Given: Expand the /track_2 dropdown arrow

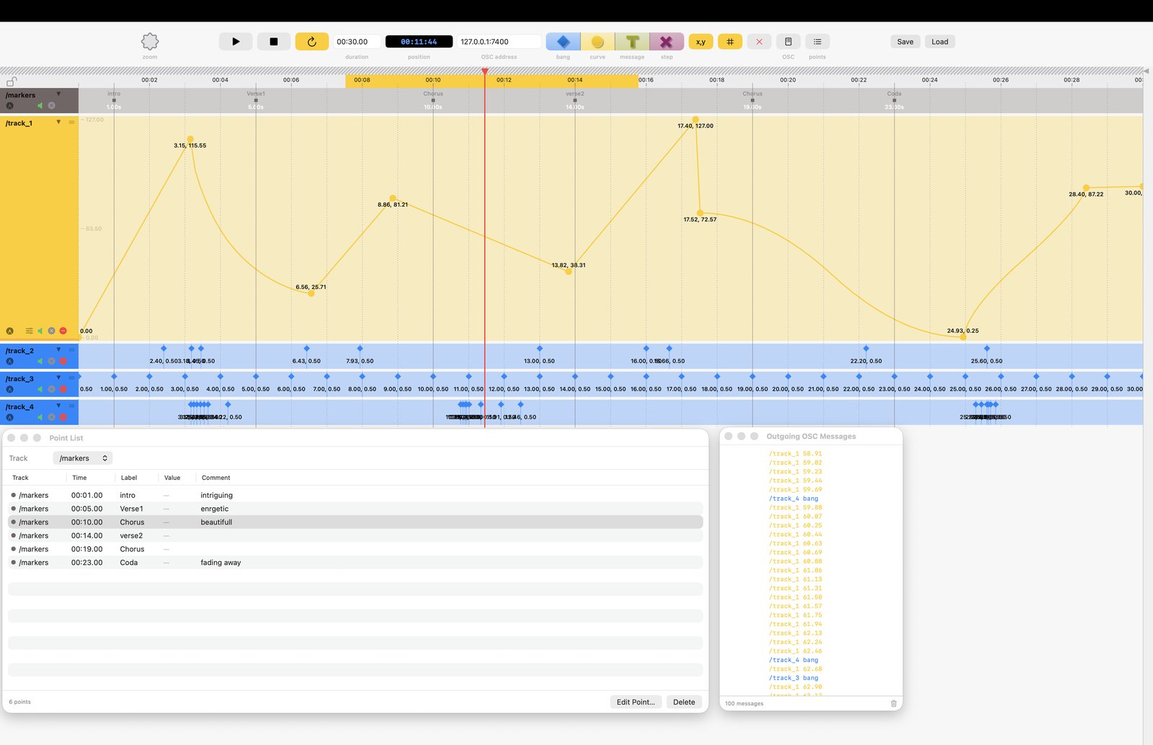Looking at the screenshot, I should pos(58,349).
